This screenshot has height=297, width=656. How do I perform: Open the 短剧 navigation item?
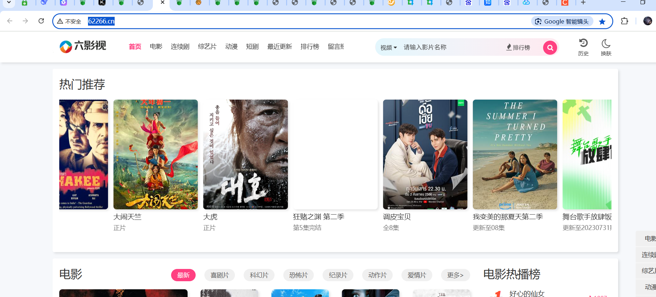pyautogui.click(x=252, y=47)
